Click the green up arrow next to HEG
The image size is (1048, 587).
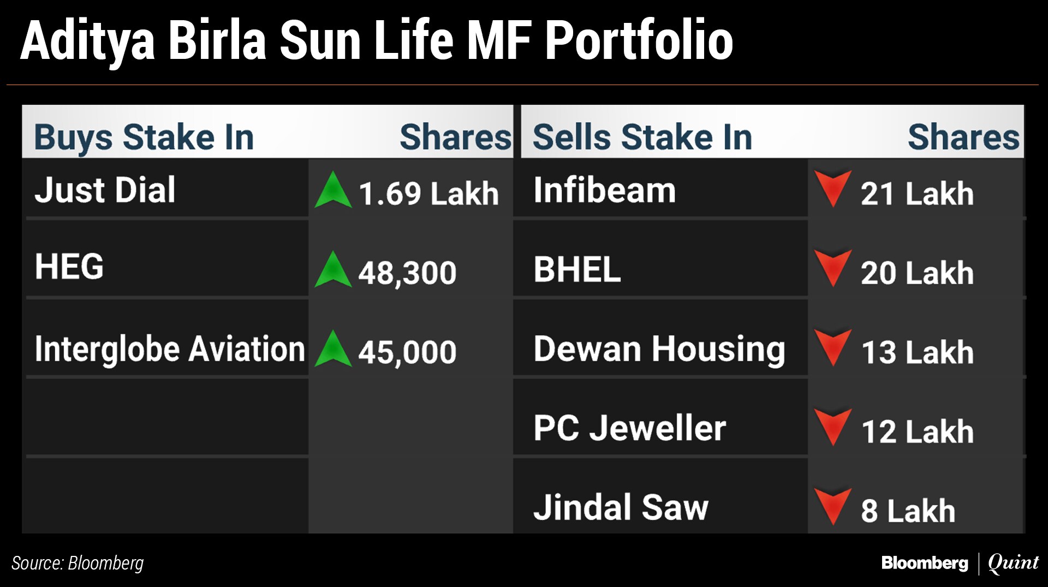[x=333, y=270]
